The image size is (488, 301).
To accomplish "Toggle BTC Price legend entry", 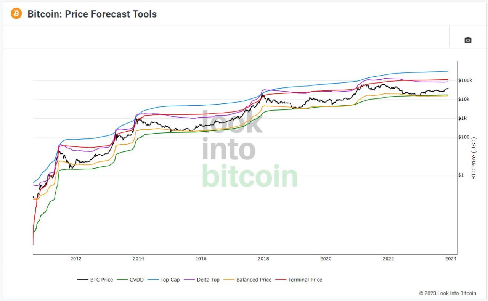I will point(95,280).
